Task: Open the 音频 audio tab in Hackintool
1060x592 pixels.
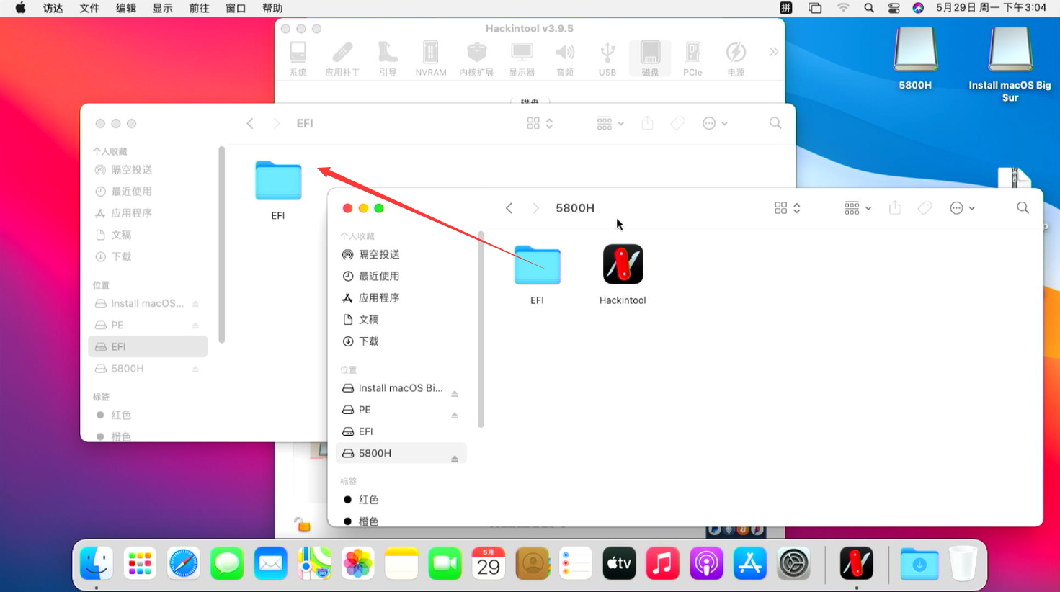Action: pyautogui.click(x=565, y=58)
